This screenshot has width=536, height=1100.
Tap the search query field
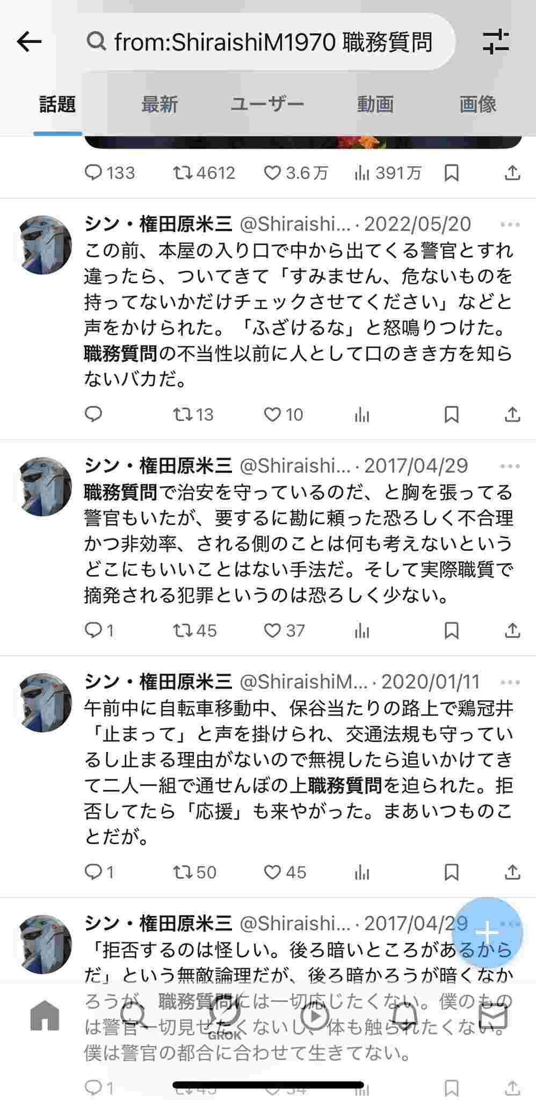click(269, 41)
